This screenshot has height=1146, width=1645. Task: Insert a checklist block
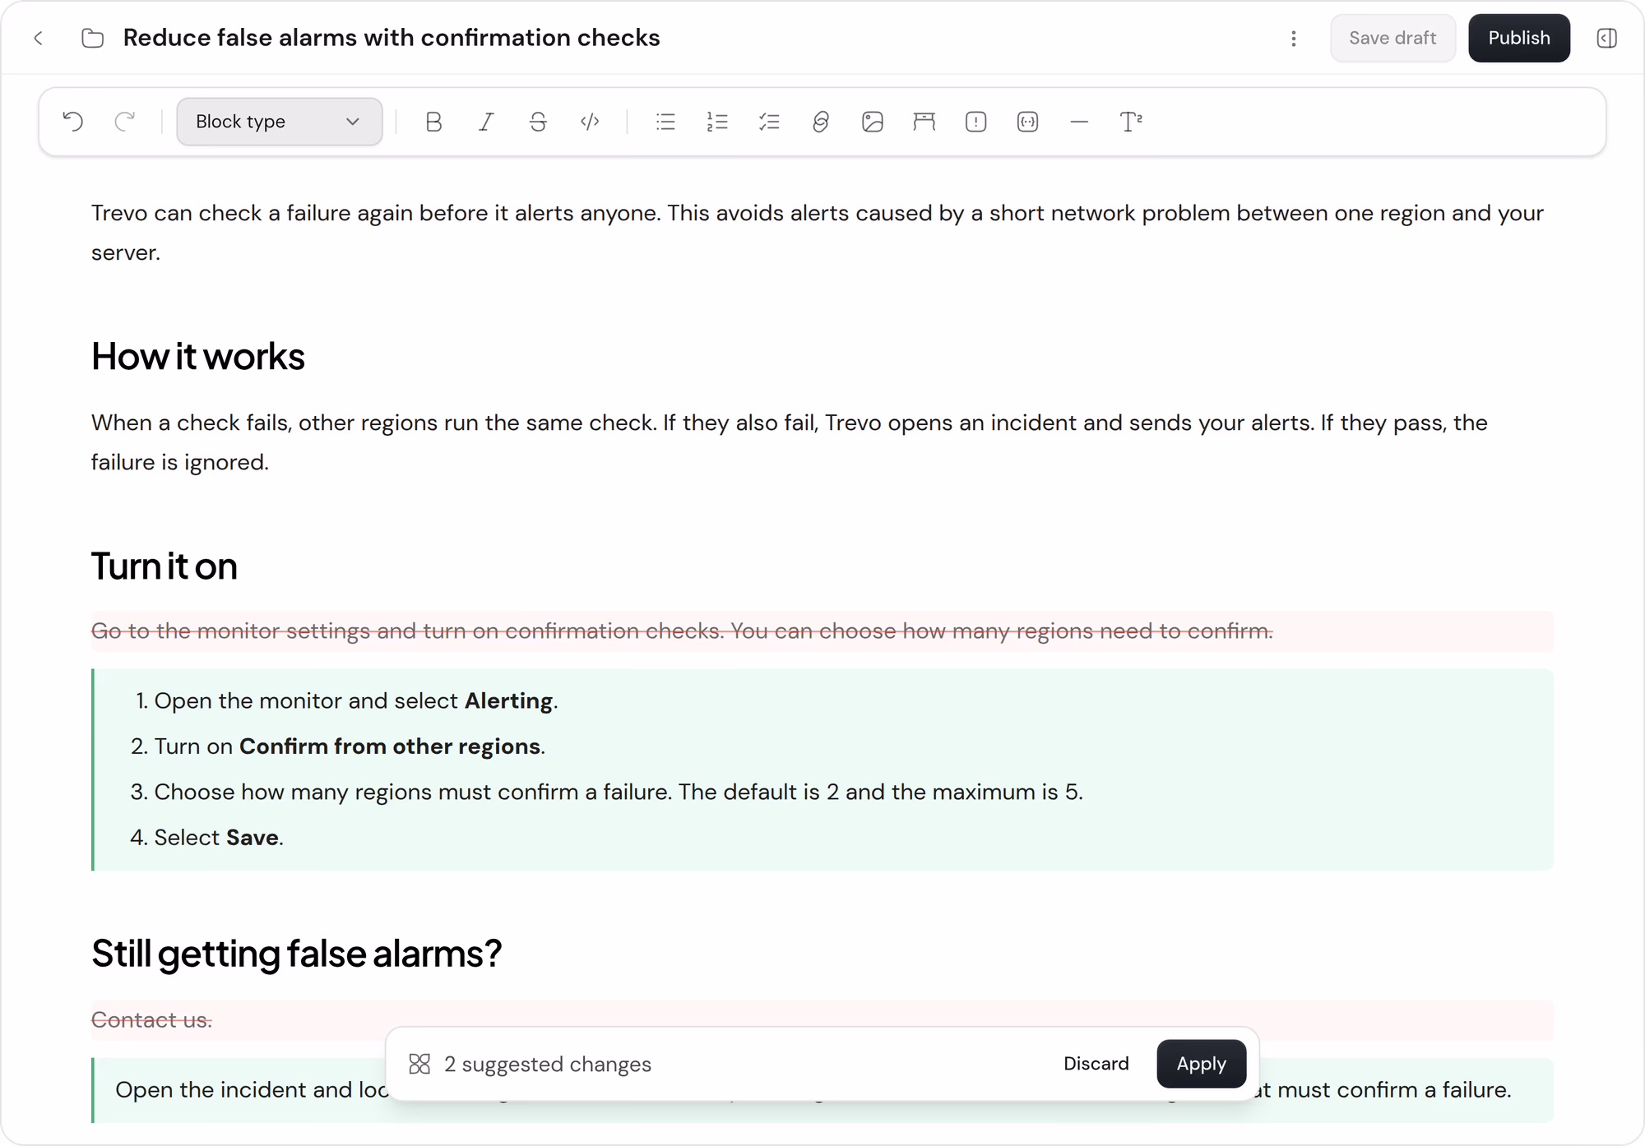769,122
